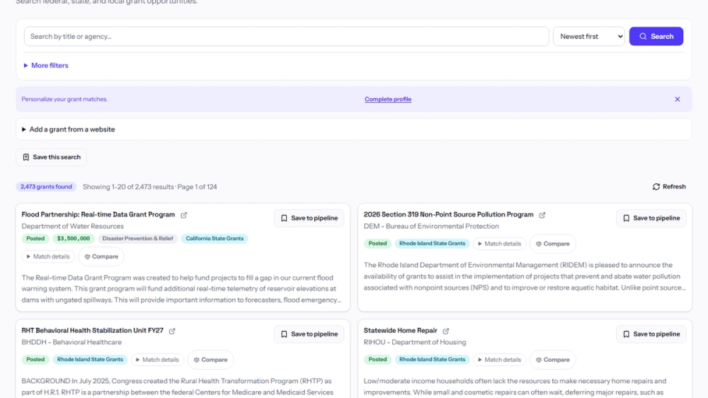Open Flood Partnership: Real-time Data Grant Program title

click(98, 215)
